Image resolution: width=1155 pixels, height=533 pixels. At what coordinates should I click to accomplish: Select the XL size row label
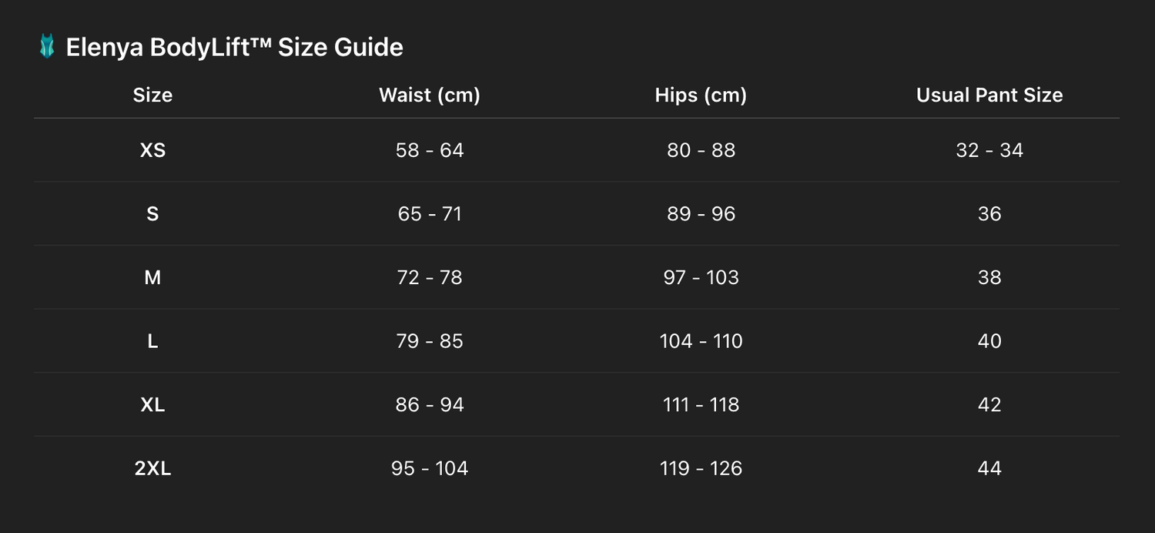[x=152, y=404]
